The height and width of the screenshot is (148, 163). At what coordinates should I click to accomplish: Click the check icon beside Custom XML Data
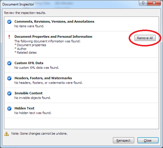coord(9,63)
